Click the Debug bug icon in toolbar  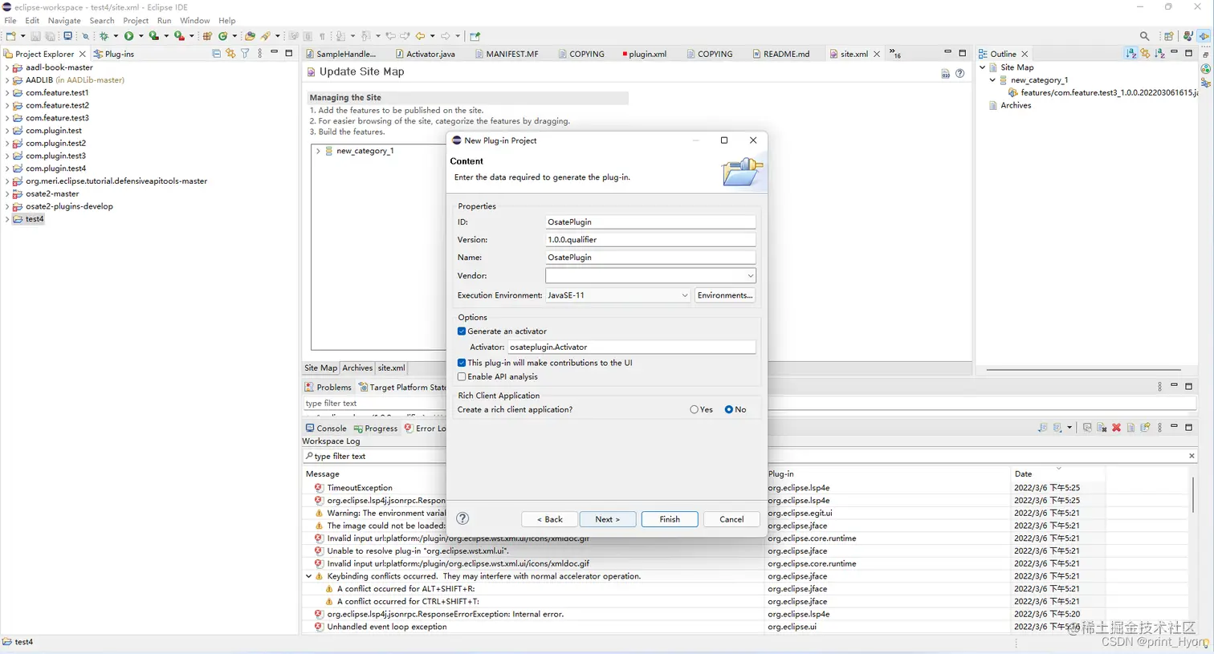tap(104, 36)
